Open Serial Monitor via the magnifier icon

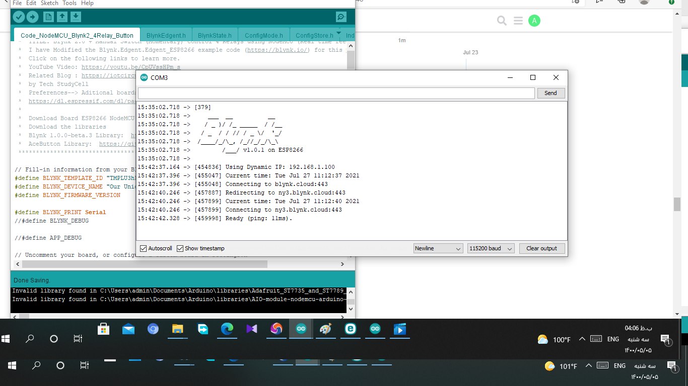click(x=341, y=17)
